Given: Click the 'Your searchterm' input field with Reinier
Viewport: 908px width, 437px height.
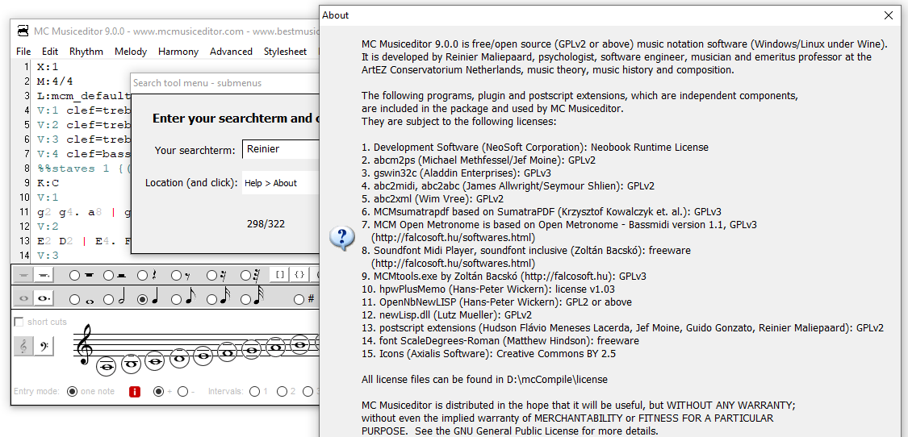Looking at the screenshot, I should click(281, 149).
